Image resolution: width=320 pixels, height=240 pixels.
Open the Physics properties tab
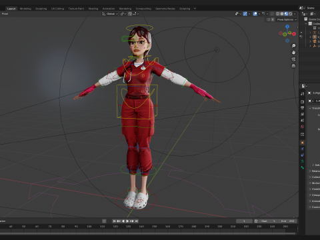[x=302, y=149]
